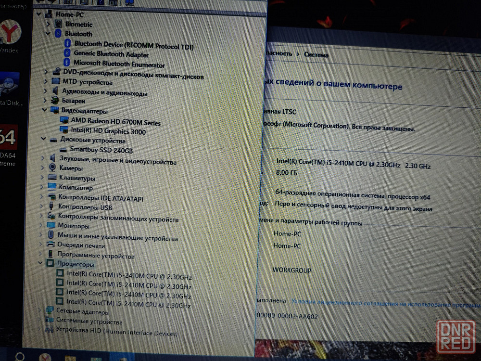This screenshot has height=361, width=481.
Task: Select Microsoft Bluetooth Enumerator device
Action: point(119,64)
